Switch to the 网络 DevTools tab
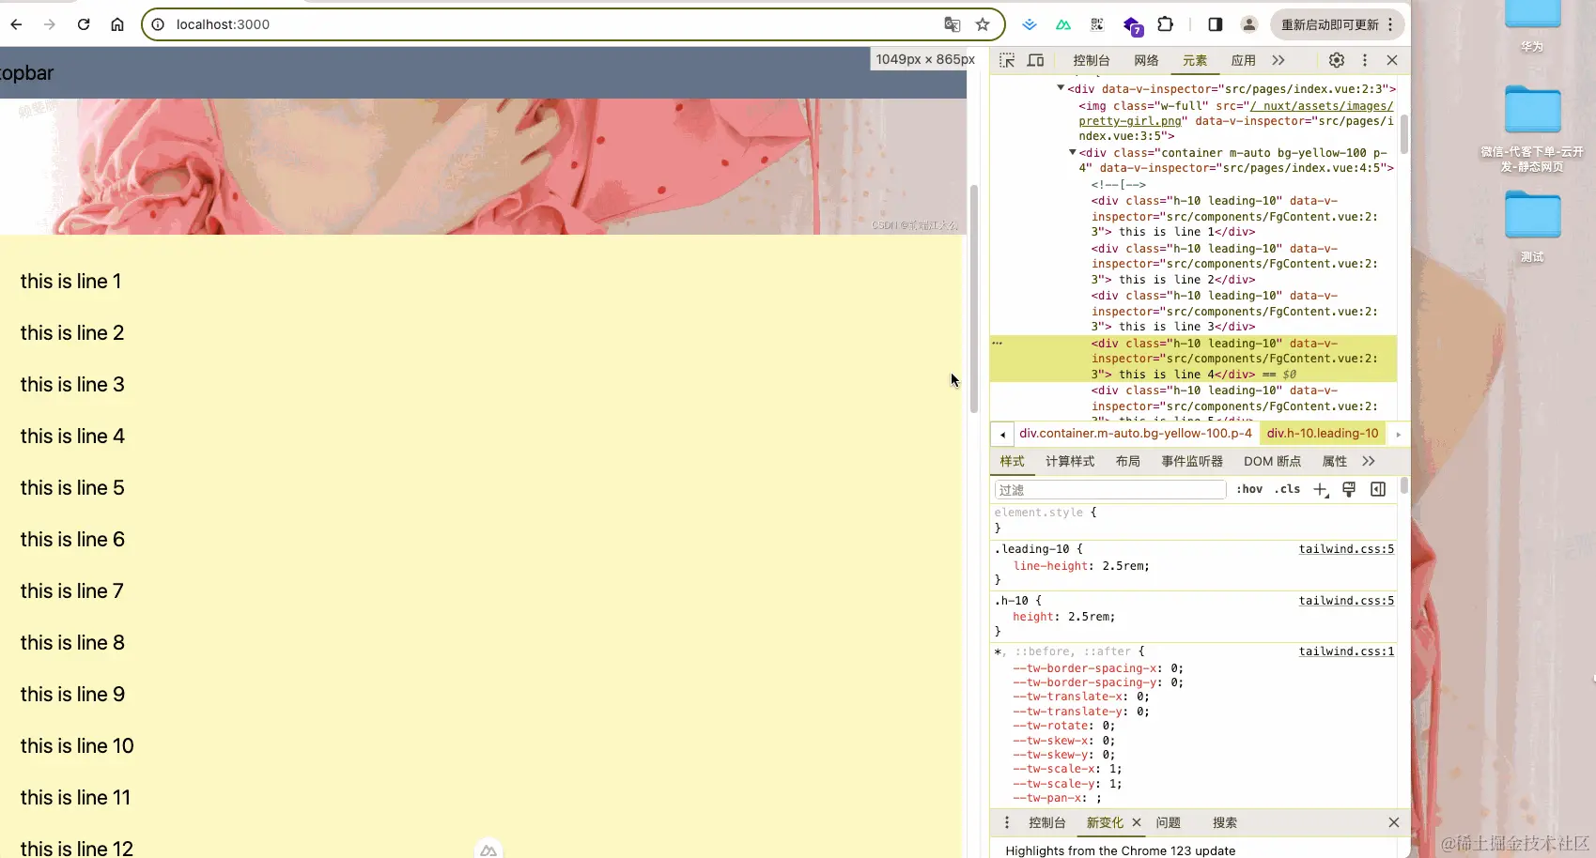The height and width of the screenshot is (858, 1596). pyautogui.click(x=1145, y=60)
